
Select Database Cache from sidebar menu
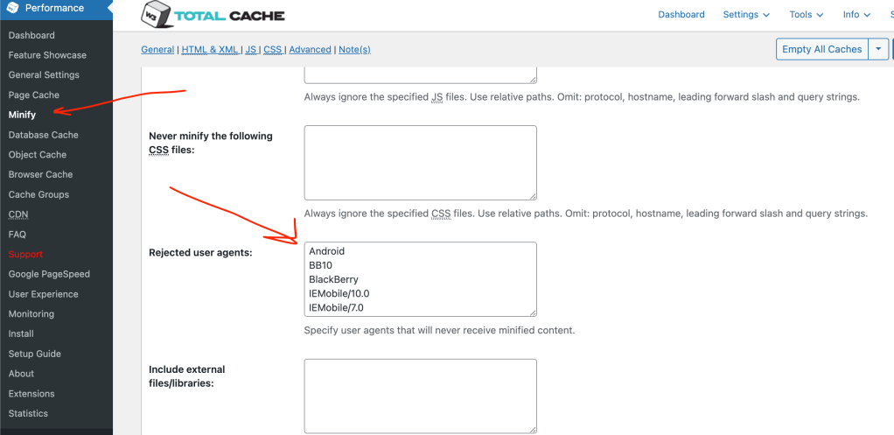click(44, 135)
